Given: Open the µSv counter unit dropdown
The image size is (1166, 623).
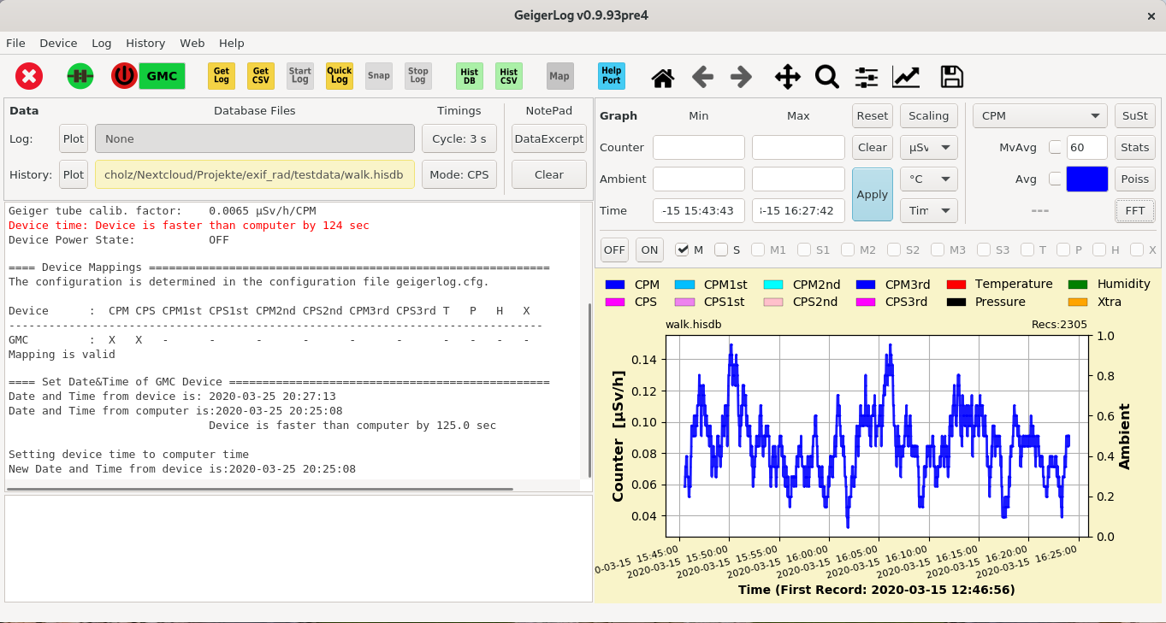Looking at the screenshot, I should (928, 147).
